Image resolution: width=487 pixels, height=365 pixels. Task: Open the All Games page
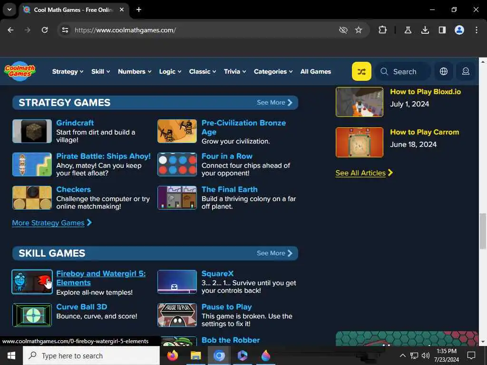pos(316,71)
